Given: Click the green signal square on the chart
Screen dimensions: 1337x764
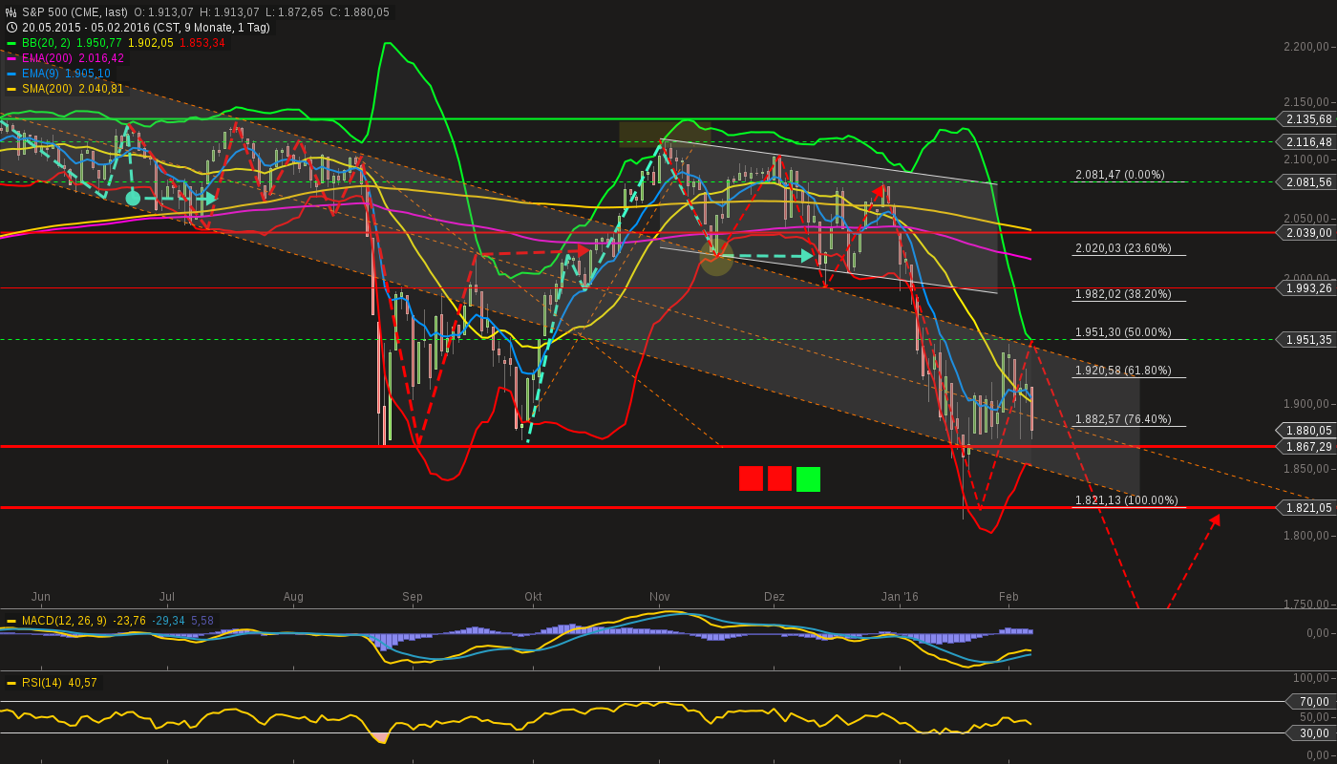Looking at the screenshot, I should [x=808, y=478].
